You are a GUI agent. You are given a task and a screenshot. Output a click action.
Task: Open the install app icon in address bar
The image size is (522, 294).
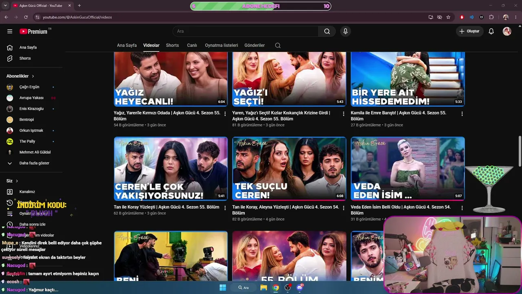[431, 17]
